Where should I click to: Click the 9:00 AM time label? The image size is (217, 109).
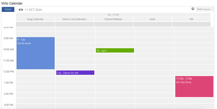[8, 38]
